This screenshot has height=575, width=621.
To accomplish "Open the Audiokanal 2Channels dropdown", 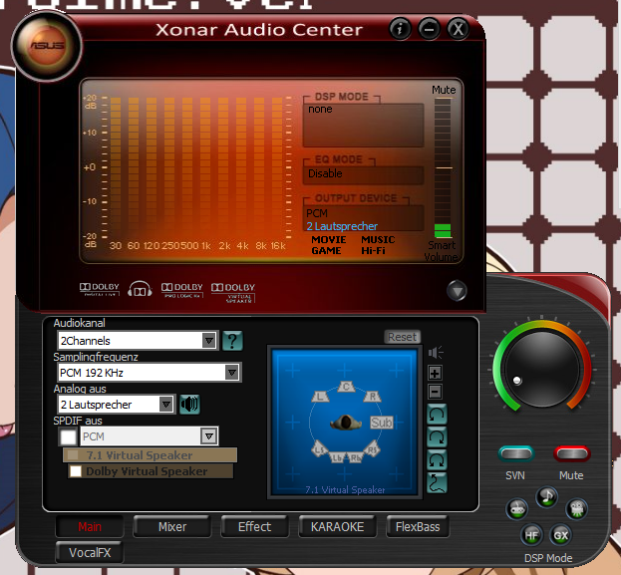I will 208,341.
